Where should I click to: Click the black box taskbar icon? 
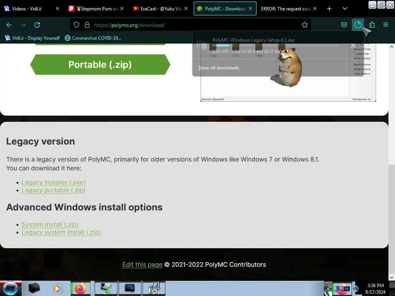[x=34, y=288]
